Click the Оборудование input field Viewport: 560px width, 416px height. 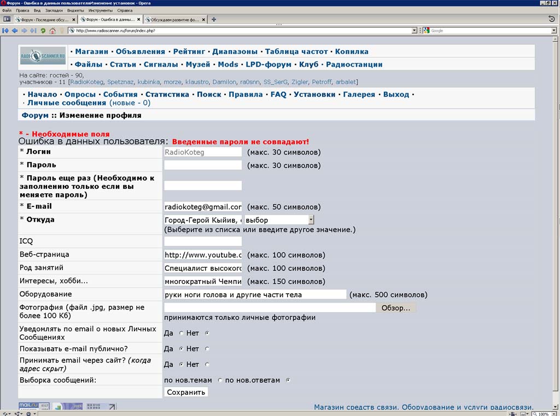click(255, 294)
